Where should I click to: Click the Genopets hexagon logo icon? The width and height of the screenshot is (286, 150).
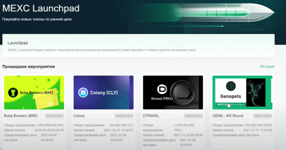tap(231, 86)
